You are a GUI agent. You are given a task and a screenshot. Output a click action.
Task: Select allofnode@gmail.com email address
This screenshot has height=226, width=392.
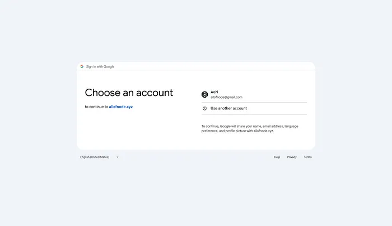click(226, 97)
